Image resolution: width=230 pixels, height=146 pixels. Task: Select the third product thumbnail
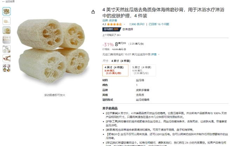click(6, 30)
